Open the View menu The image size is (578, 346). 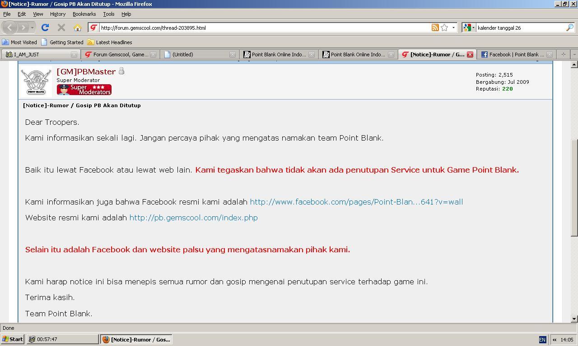tap(38, 14)
